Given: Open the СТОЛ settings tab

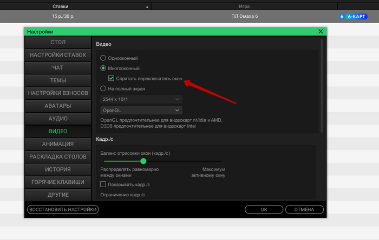Looking at the screenshot, I should (x=58, y=43).
